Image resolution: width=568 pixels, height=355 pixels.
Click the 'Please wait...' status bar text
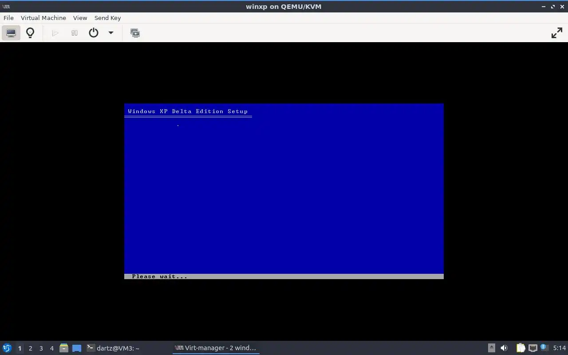pos(159,276)
